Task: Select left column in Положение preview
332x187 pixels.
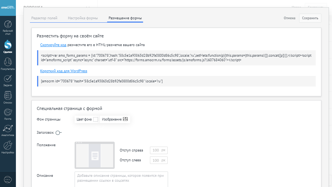Action: 82,156
